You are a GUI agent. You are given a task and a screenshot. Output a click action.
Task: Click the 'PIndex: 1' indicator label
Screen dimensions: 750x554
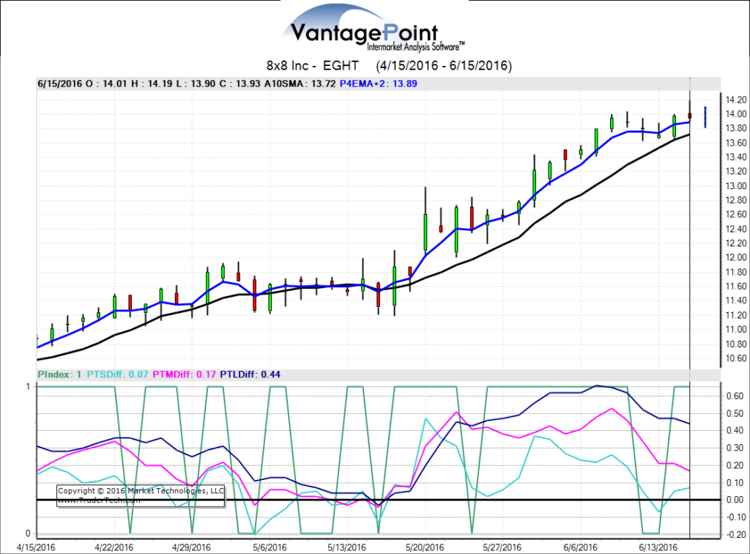[x=60, y=374]
